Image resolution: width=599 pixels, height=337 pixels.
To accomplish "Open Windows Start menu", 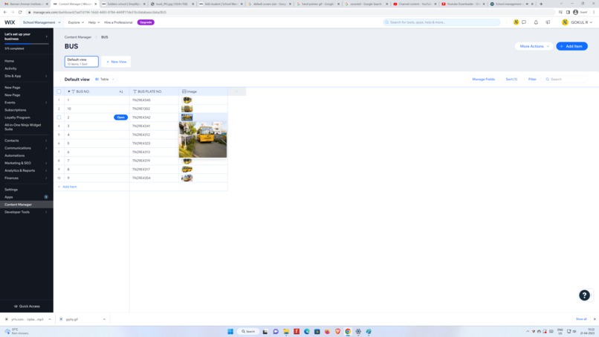I will [x=230, y=331].
